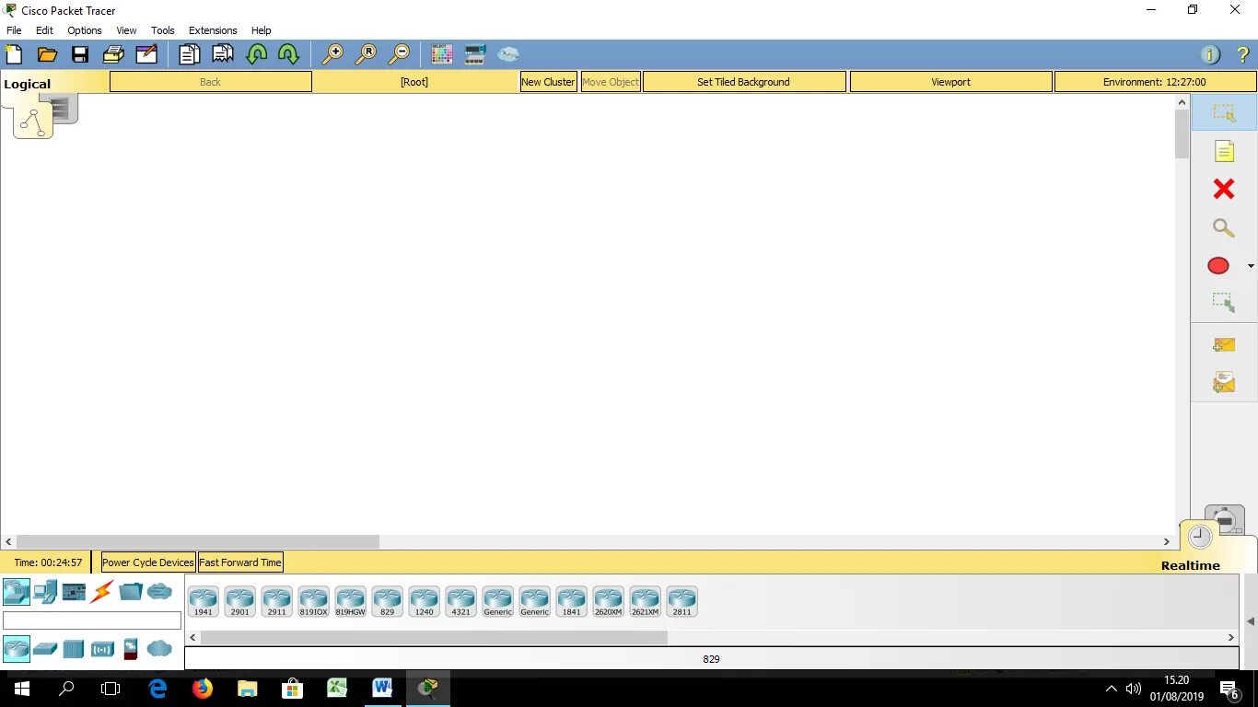
Task: Pick the 2901 router
Action: 240,601
